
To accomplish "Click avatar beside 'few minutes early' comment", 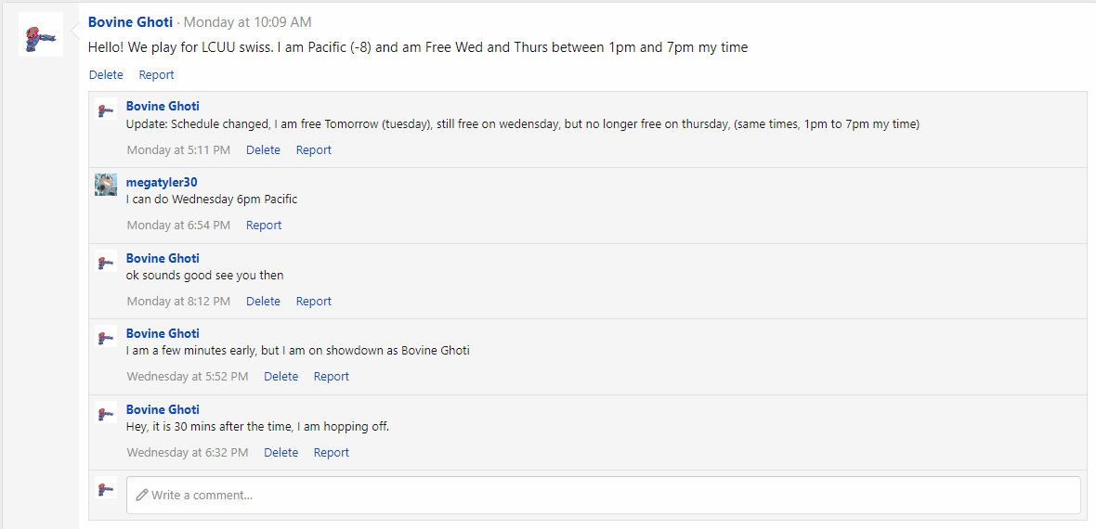I will 106,336.
